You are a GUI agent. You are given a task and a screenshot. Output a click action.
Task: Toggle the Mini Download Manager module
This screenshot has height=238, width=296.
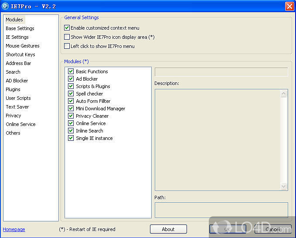point(71,109)
